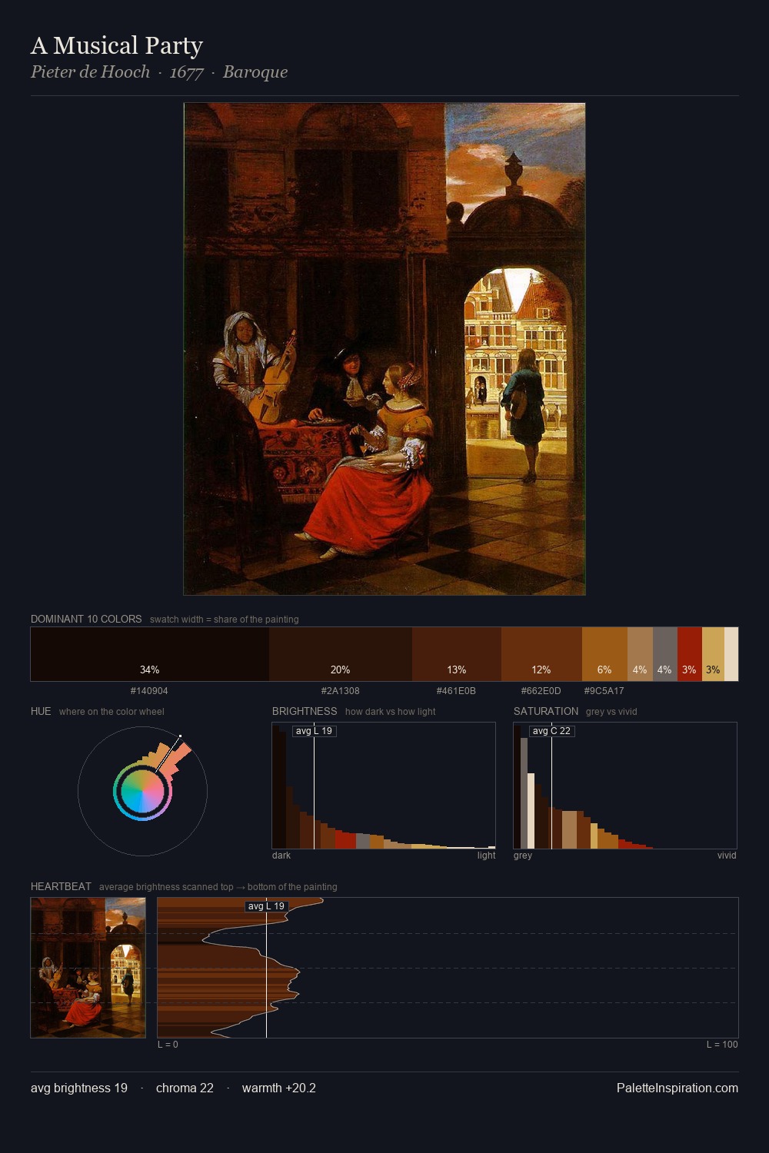Click the avg C 22 label in Saturation

551,731
